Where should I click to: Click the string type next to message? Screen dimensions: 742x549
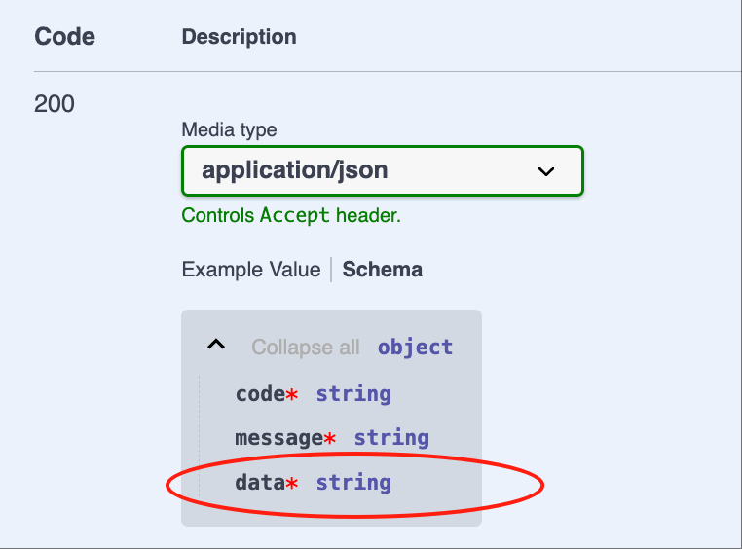pos(391,438)
